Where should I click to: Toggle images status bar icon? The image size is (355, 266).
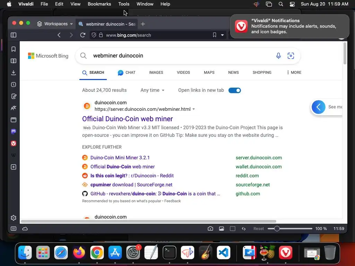tap(222, 229)
